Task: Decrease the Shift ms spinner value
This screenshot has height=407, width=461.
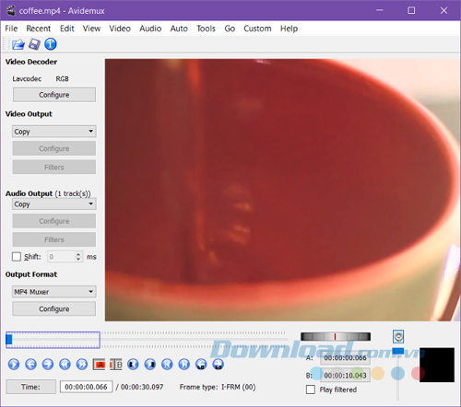Action: [78, 259]
